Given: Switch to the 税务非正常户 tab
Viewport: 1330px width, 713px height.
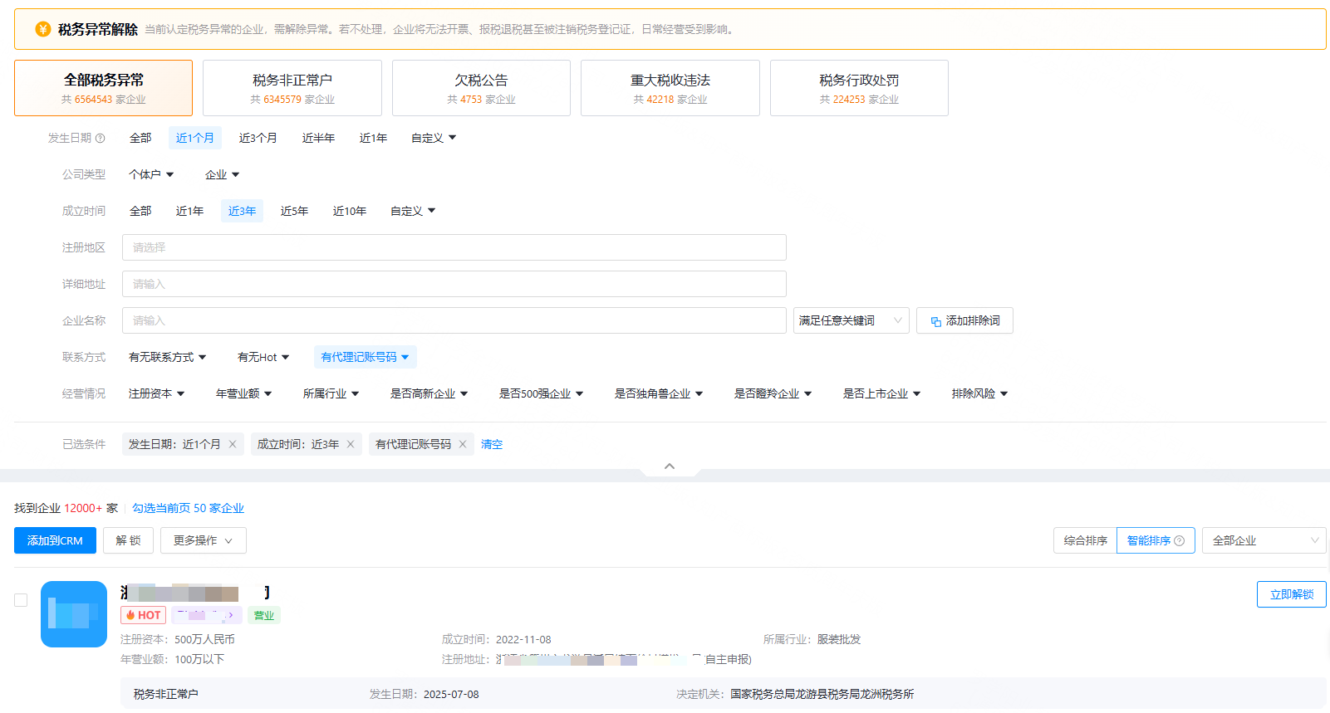Looking at the screenshot, I should coord(292,88).
